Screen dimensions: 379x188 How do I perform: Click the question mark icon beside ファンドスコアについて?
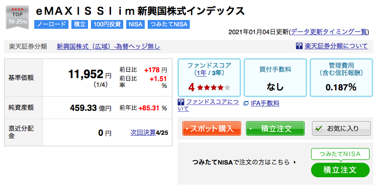click(181, 102)
